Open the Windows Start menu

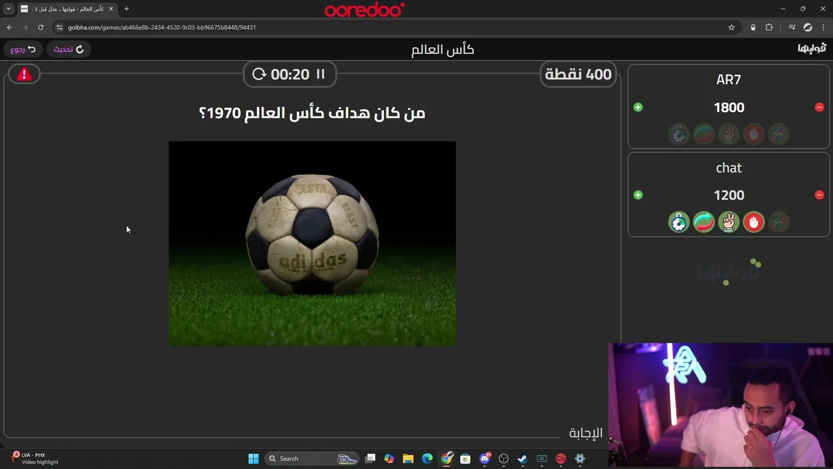253,459
